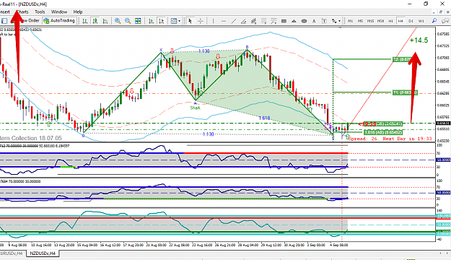Open the search magnifier icon

tap(434, 21)
